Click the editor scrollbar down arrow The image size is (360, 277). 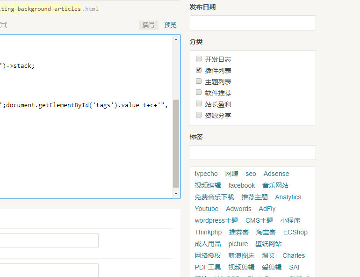tap(176, 194)
